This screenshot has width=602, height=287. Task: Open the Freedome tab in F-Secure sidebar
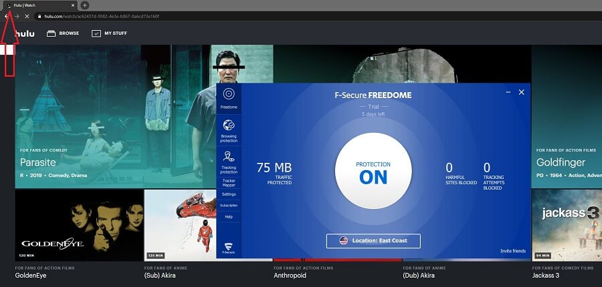point(229,99)
